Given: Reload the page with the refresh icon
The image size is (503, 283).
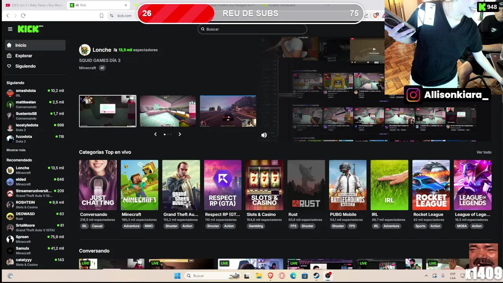Looking at the screenshot, I should click(x=23, y=15).
